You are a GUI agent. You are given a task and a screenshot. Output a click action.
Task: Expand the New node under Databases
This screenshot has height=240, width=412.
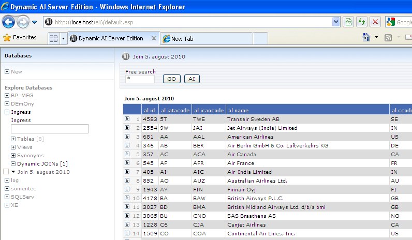7,72
